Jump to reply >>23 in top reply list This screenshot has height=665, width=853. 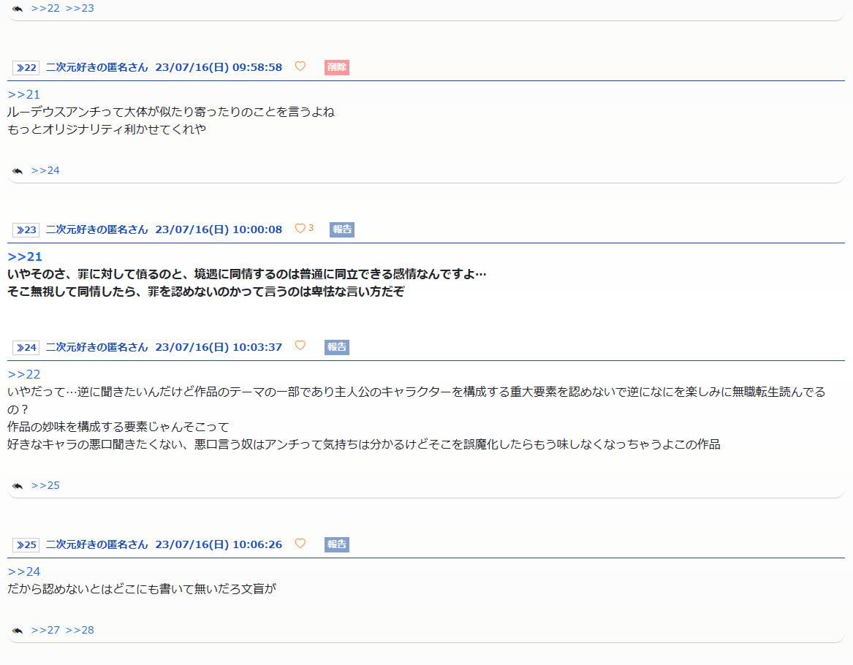[80, 8]
